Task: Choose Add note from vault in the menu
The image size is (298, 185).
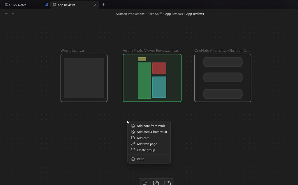Action: [x=151, y=126]
